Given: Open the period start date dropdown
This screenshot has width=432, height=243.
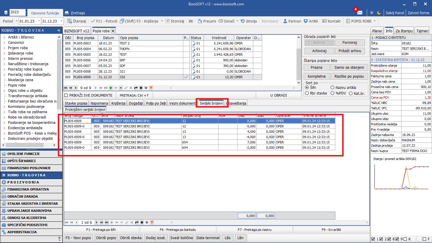Looking at the screenshot, I should click(37, 21).
